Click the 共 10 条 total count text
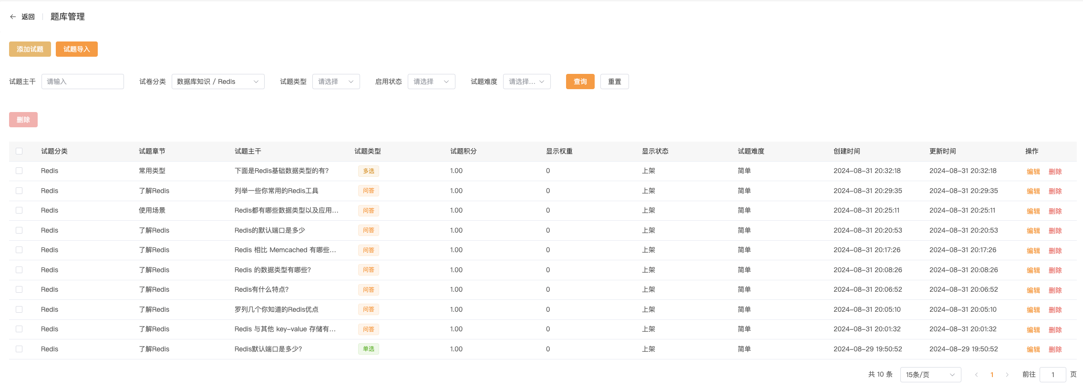The height and width of the screenshot is (389, 1083). click(x=880, y=375)
